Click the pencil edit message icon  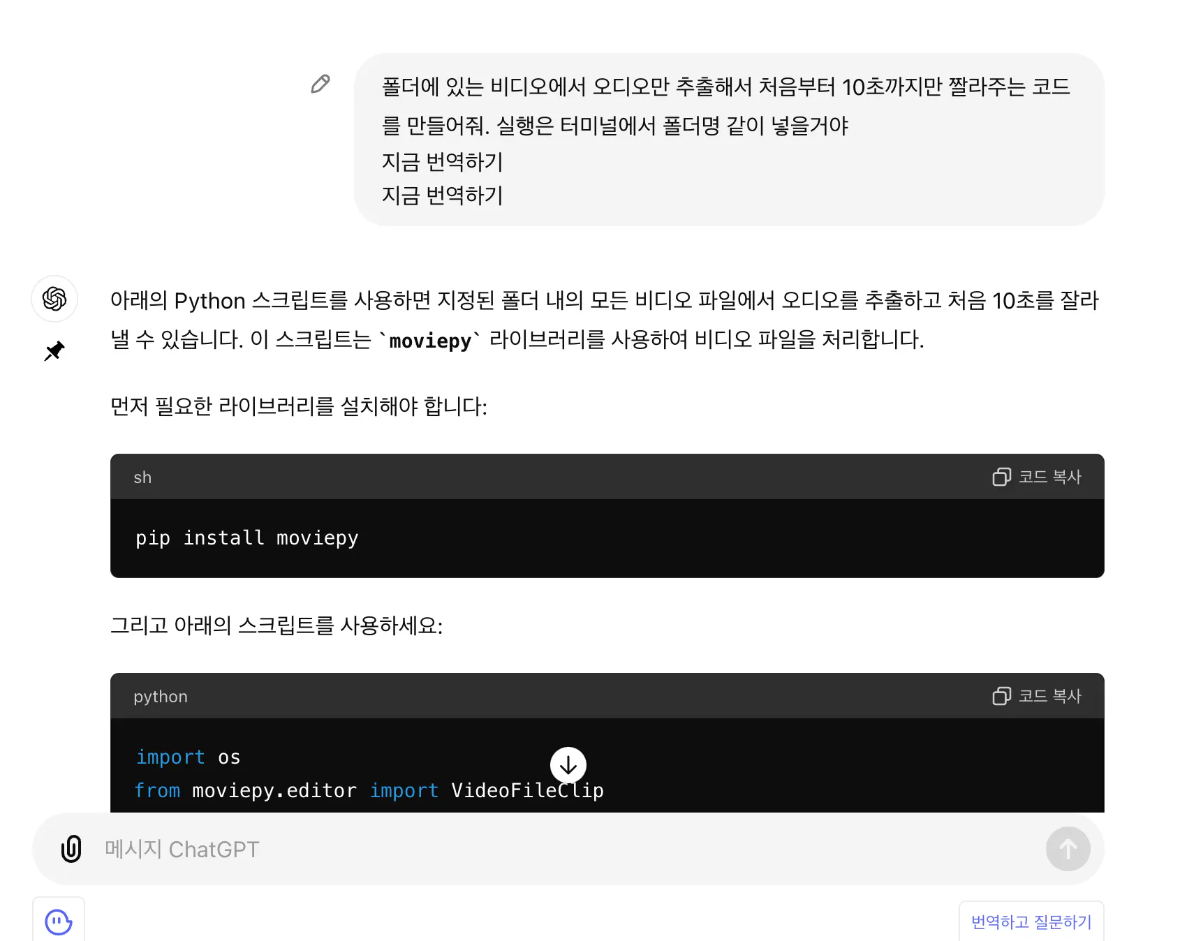coord(320,84)
